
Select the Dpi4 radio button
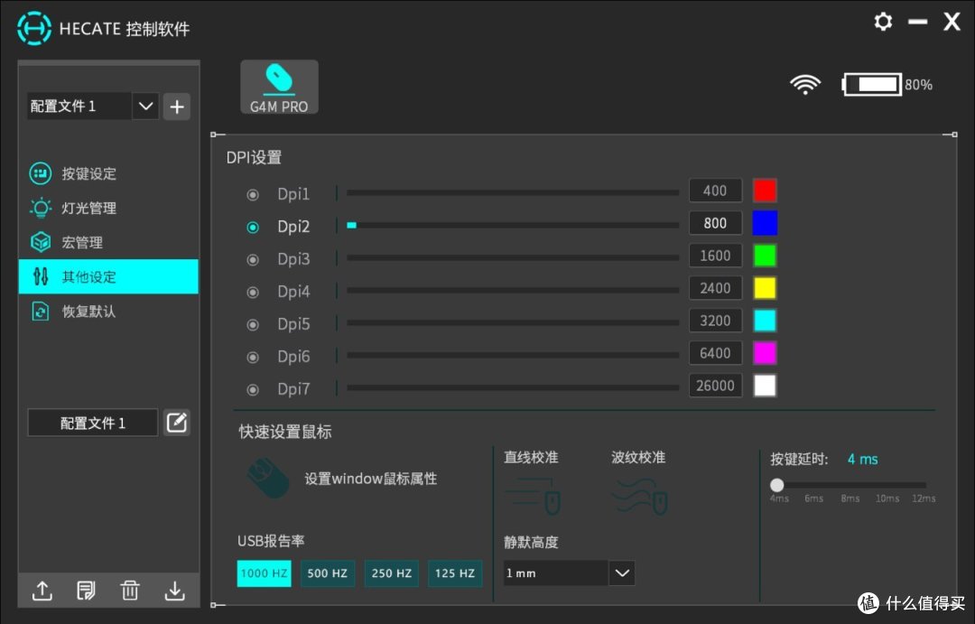(x=253, y=292)
